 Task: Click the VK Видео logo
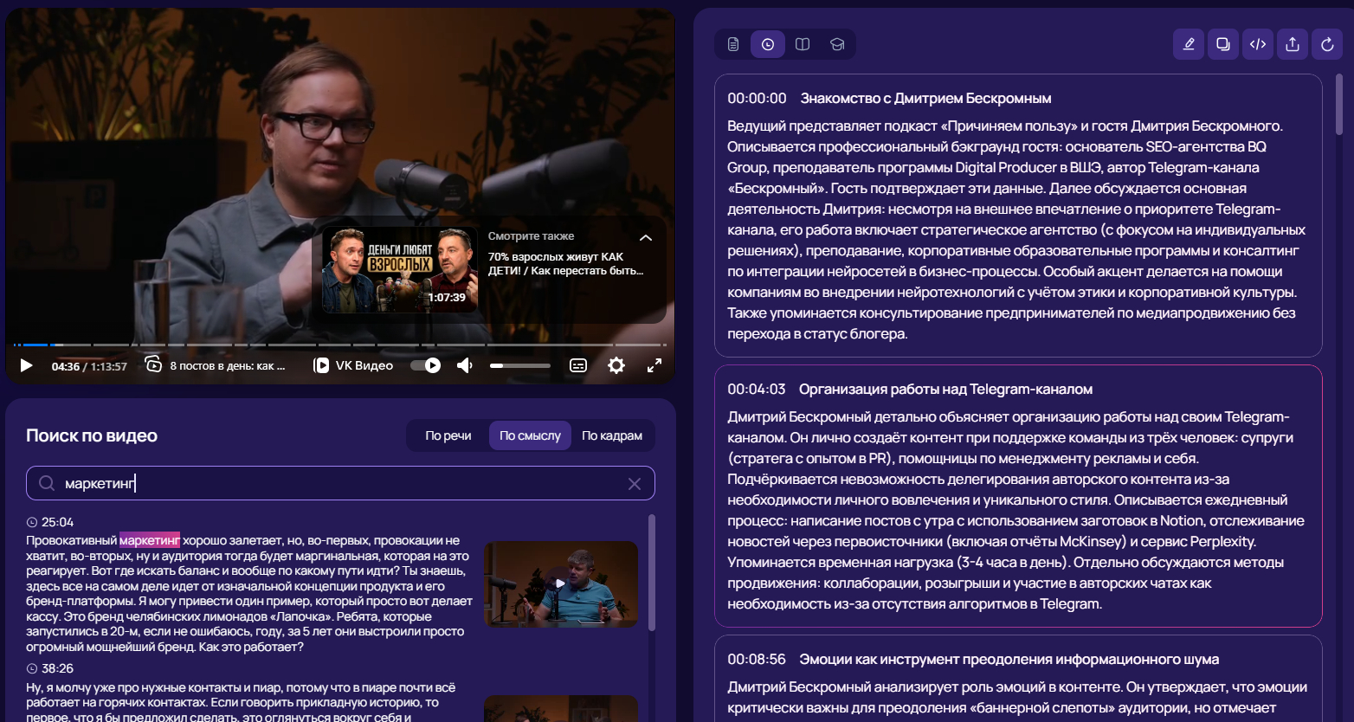353,365
